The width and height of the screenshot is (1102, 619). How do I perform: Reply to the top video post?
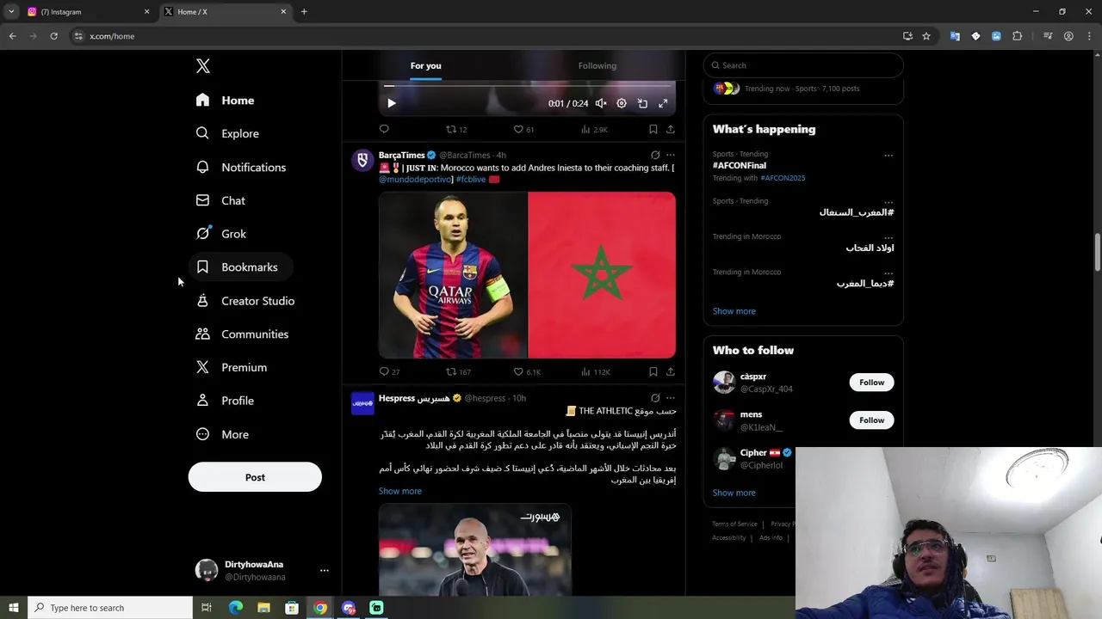384,129
